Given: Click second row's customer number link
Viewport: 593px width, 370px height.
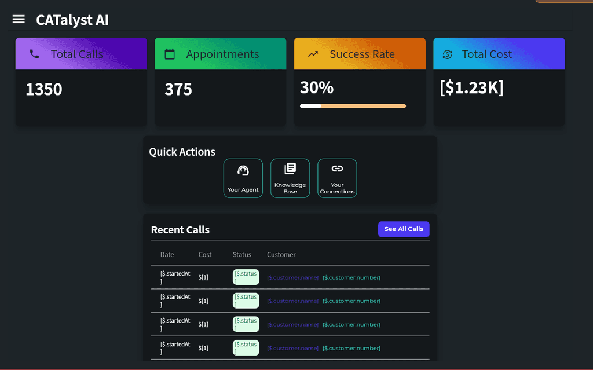Looking at the screenshot, I should tap(352, 301).
